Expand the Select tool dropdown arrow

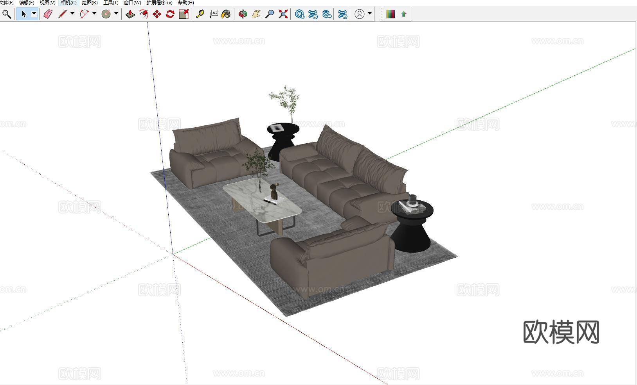34,14
